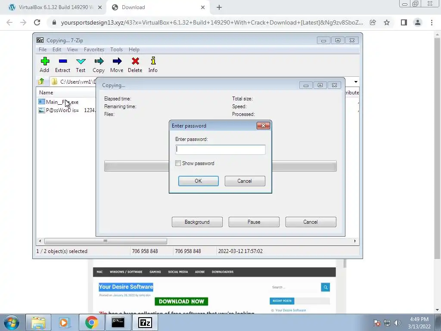Click the DOWNLOAD NOW green button
Image resolution: width=441 pixels, height=331 pixels.
[x=181, y=301]
